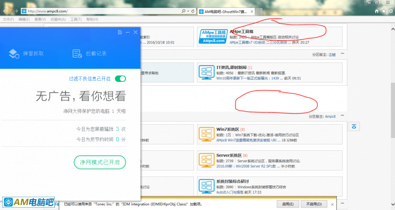Viewport: 395px width, 210px height.
Task: Minimize the 净网大师 panel
Action: coord(128,32)
